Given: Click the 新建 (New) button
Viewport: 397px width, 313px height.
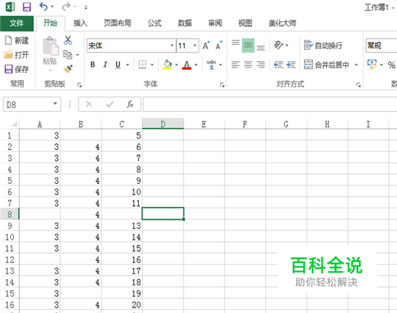Looking at the screenshot, I should [17, 40].
